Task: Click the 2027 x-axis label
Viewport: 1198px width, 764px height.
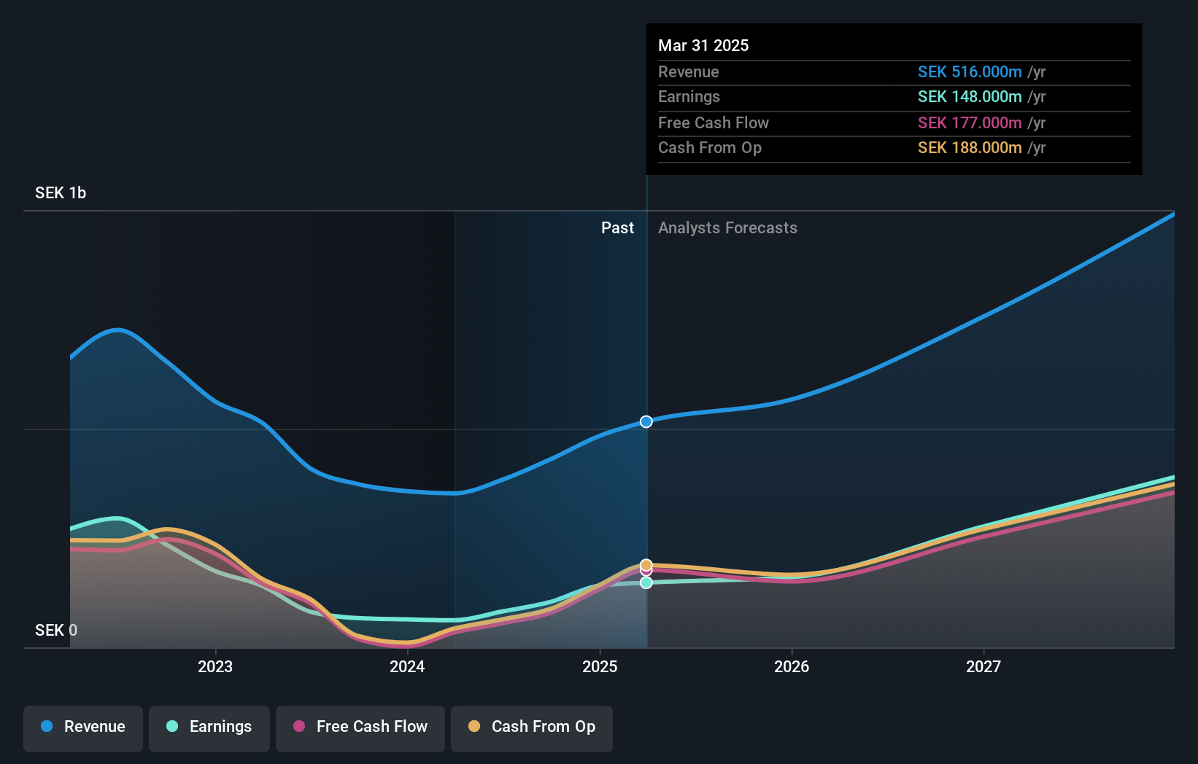Action: (983, 666)
